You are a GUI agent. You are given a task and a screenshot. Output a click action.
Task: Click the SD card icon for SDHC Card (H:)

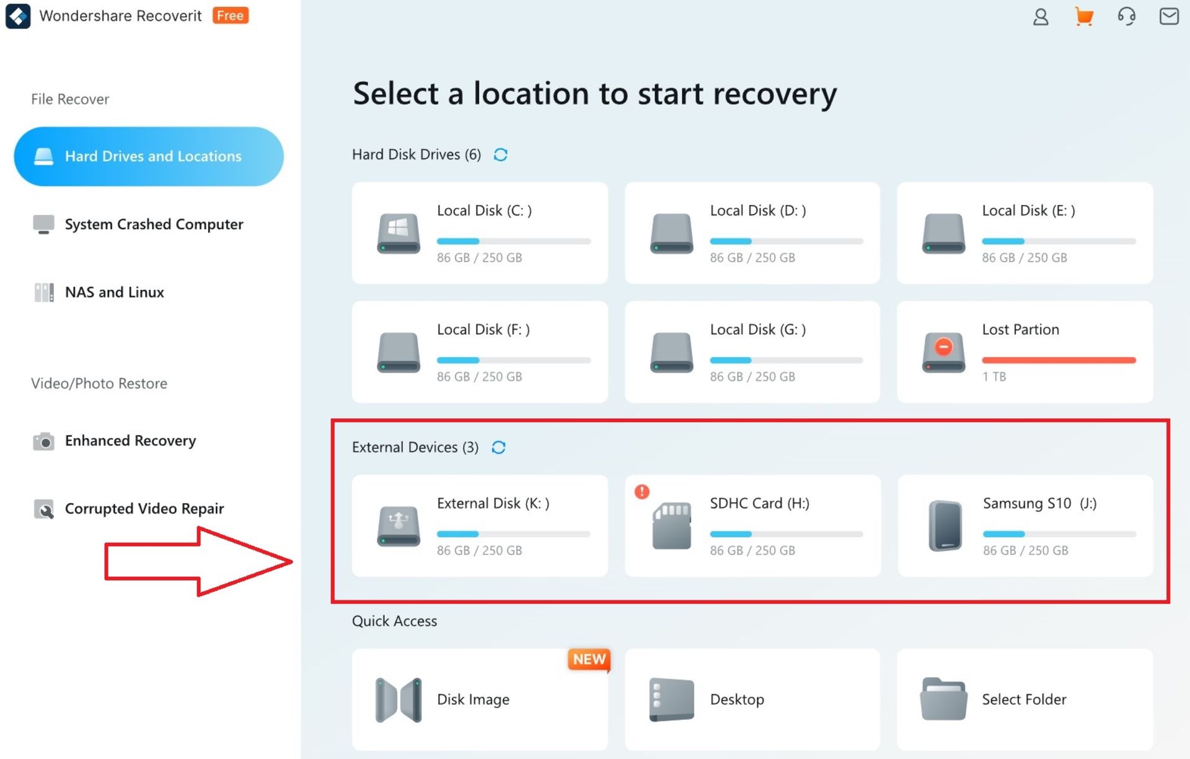(672, 526)
